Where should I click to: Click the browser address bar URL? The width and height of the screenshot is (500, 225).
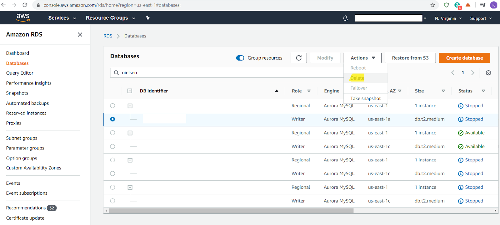pos(112,5)
